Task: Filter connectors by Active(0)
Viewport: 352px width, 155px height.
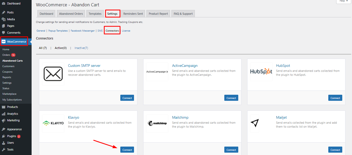Action: 61,48
